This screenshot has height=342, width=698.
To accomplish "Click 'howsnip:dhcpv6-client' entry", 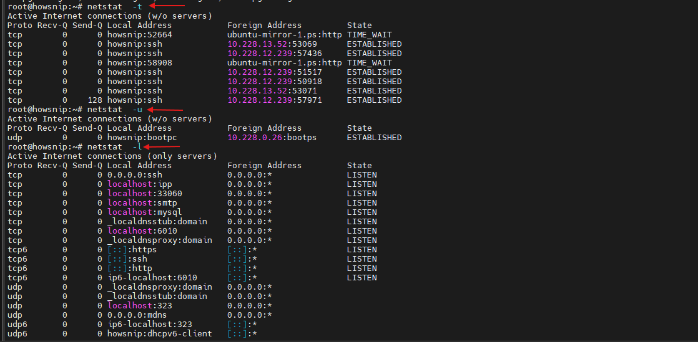I will pyautogui.click(x=159, y=333).
